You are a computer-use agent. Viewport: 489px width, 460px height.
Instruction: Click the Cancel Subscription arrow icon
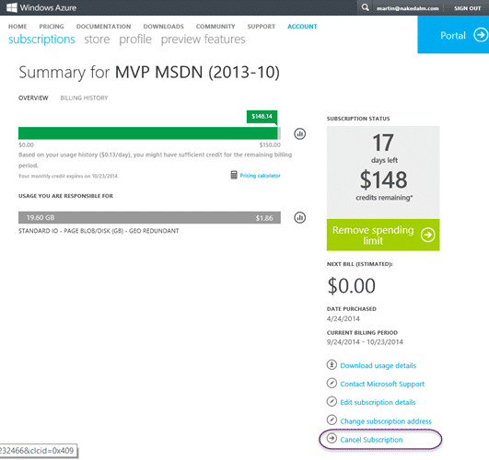pyautogui.click(x=332, y=439)
